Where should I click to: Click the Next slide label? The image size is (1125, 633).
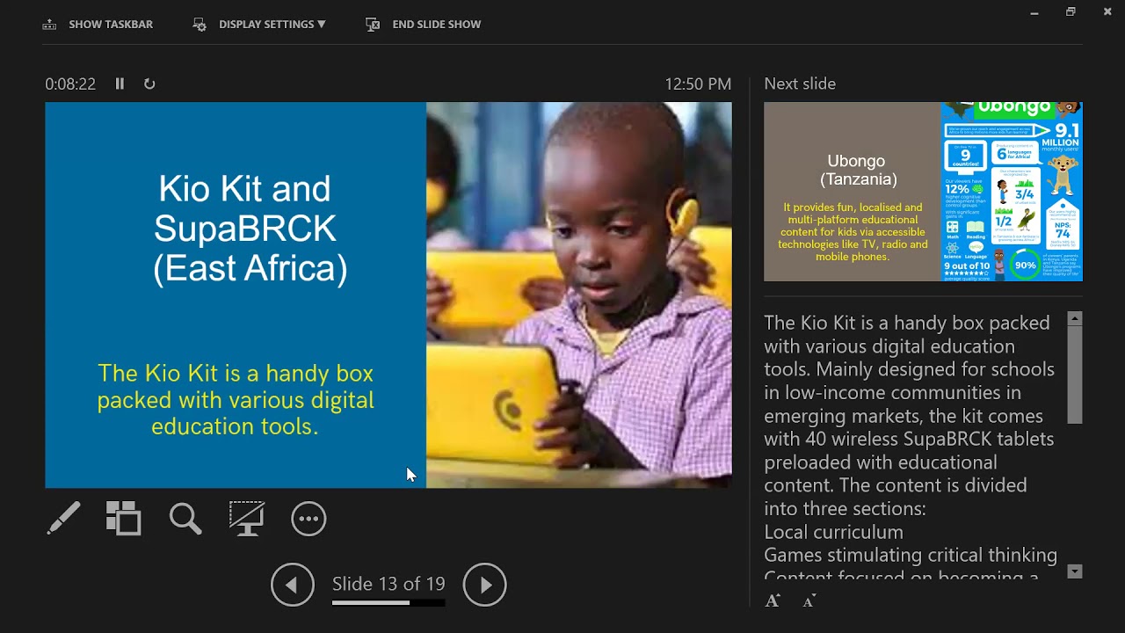tap(800, 84)
